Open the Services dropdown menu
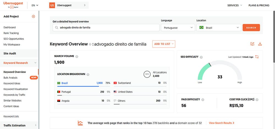This screenshot has width=275, height=129. [235, 5]
